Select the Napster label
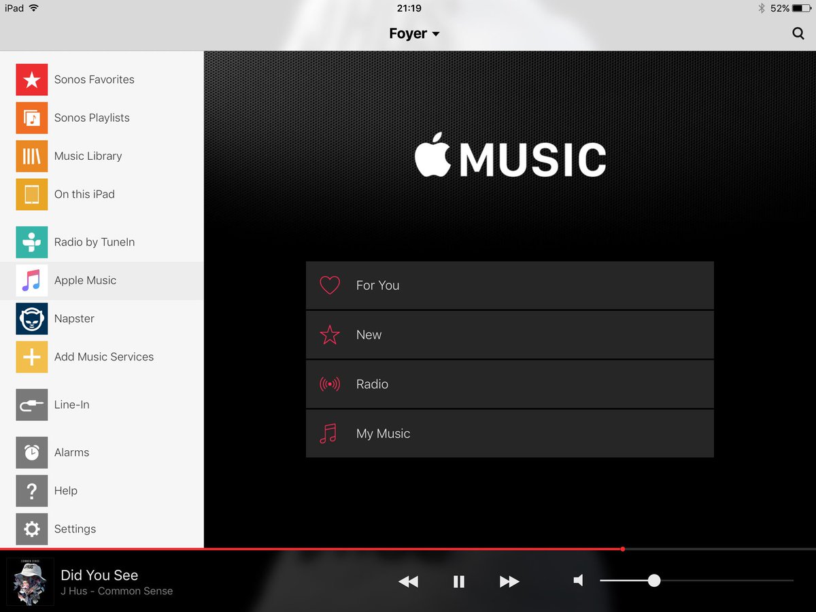The height and width of the screenshot is (612, 816). (x=74, y=318)
